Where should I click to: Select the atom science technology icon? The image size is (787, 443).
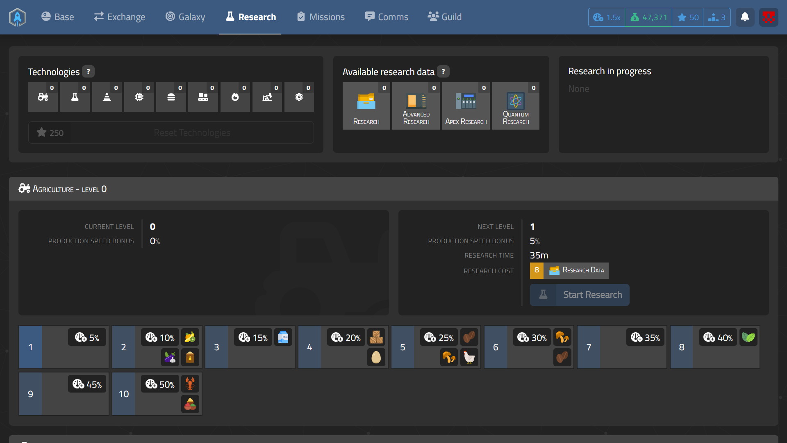[x=299, y=97]
